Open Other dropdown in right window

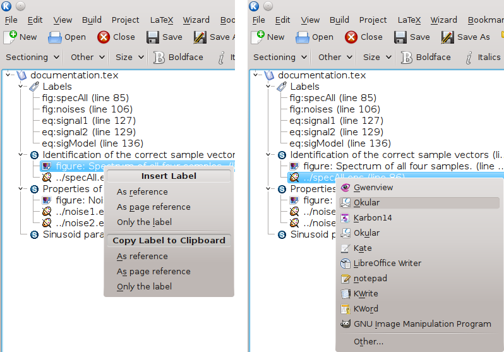tap(335, 58)
